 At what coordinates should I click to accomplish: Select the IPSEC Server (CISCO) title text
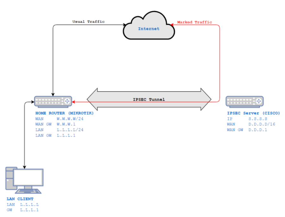pyautogui.click(x=253, y=113)
